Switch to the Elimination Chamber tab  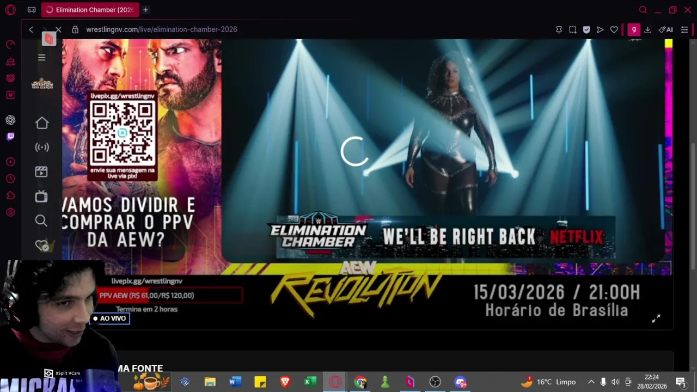tap(90, 10)
